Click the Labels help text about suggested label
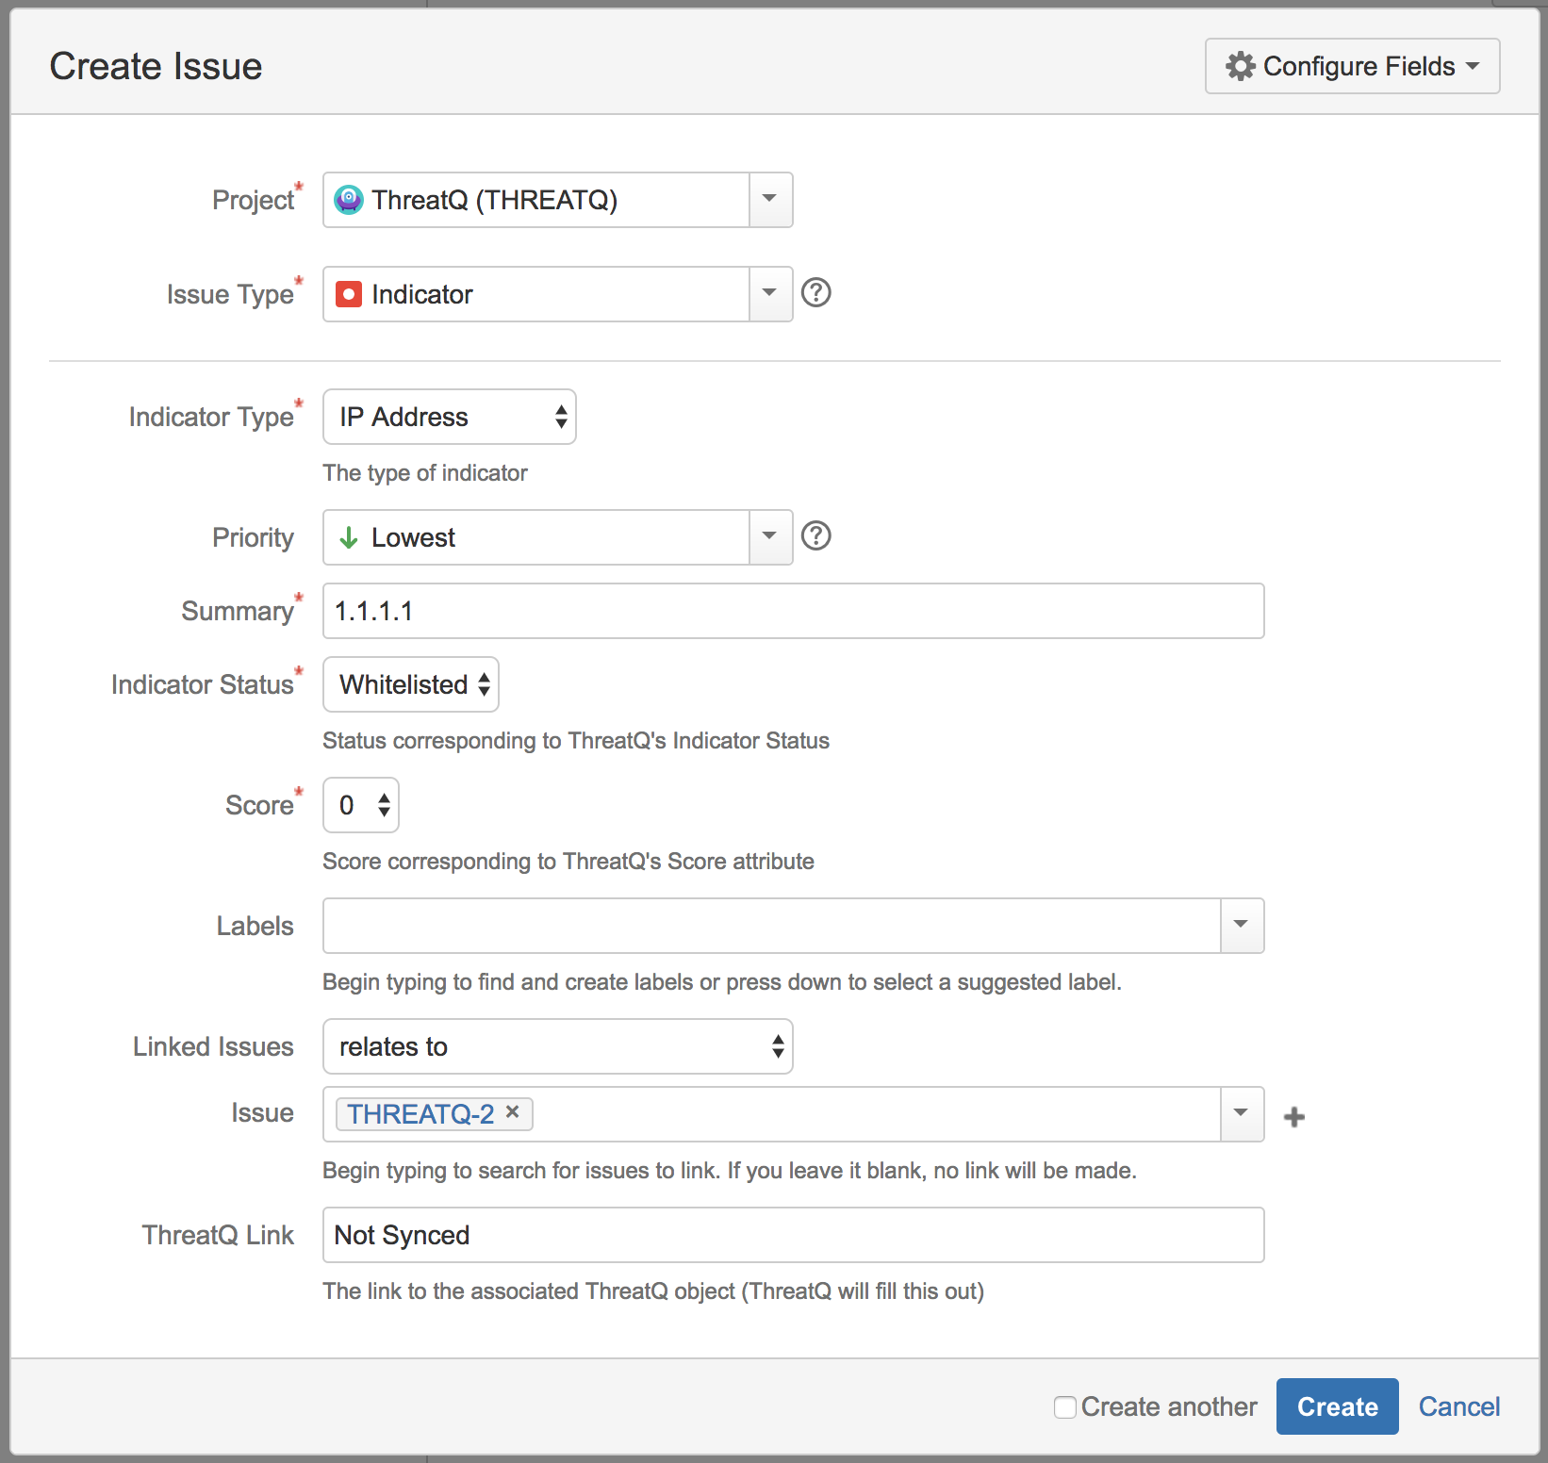 [722, 982]
